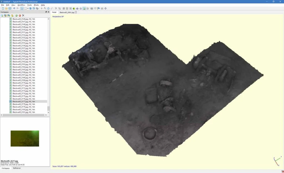Toggle the textured model view

(84, 8)
